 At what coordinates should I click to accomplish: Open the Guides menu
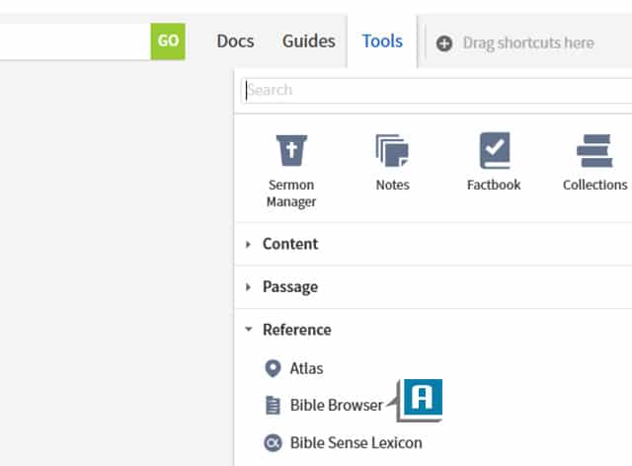(x=308, y=41)
